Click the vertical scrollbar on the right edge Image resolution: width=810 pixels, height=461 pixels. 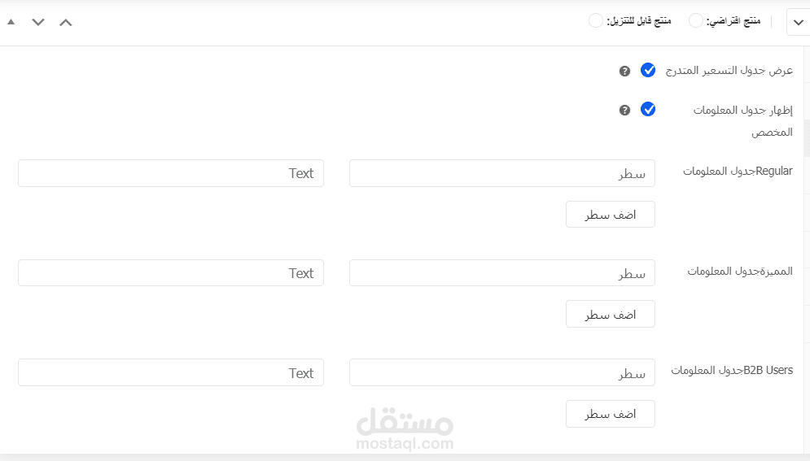pyautogui.click(x=806, y=138)
